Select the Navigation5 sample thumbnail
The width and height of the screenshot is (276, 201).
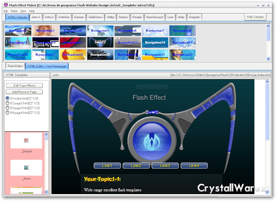(100, 31)
